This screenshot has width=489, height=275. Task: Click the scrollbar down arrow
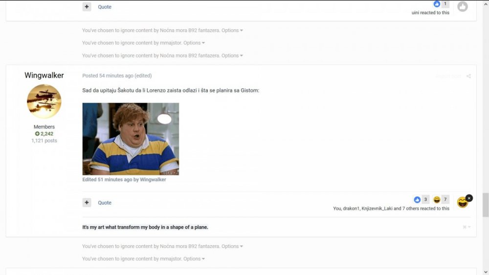[x=486, y=272]
